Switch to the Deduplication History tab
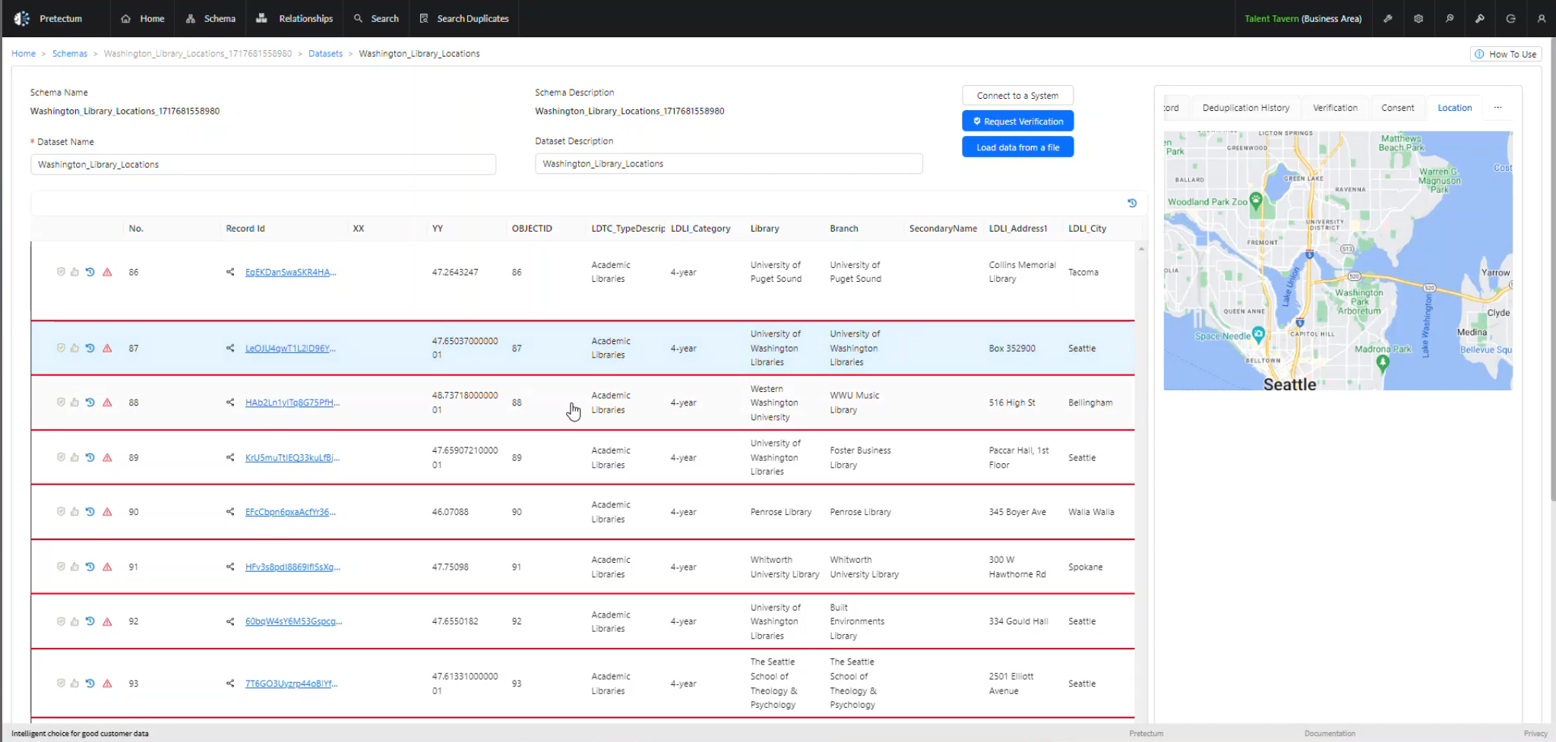 (1246, 108)
